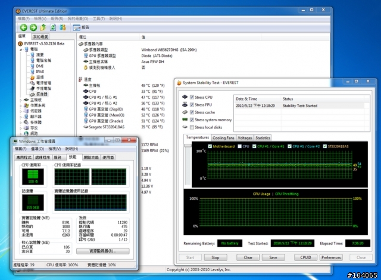Screen dimensions: 381x280
Task: Enable the CPU graph checkbox
Action: pos(240,146)
